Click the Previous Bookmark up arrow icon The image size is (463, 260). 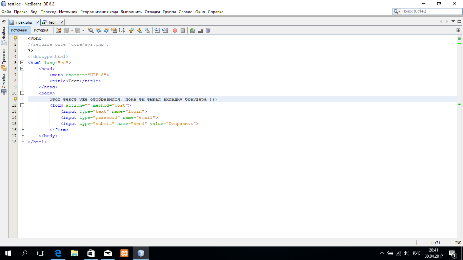click(x=132, y=30)
